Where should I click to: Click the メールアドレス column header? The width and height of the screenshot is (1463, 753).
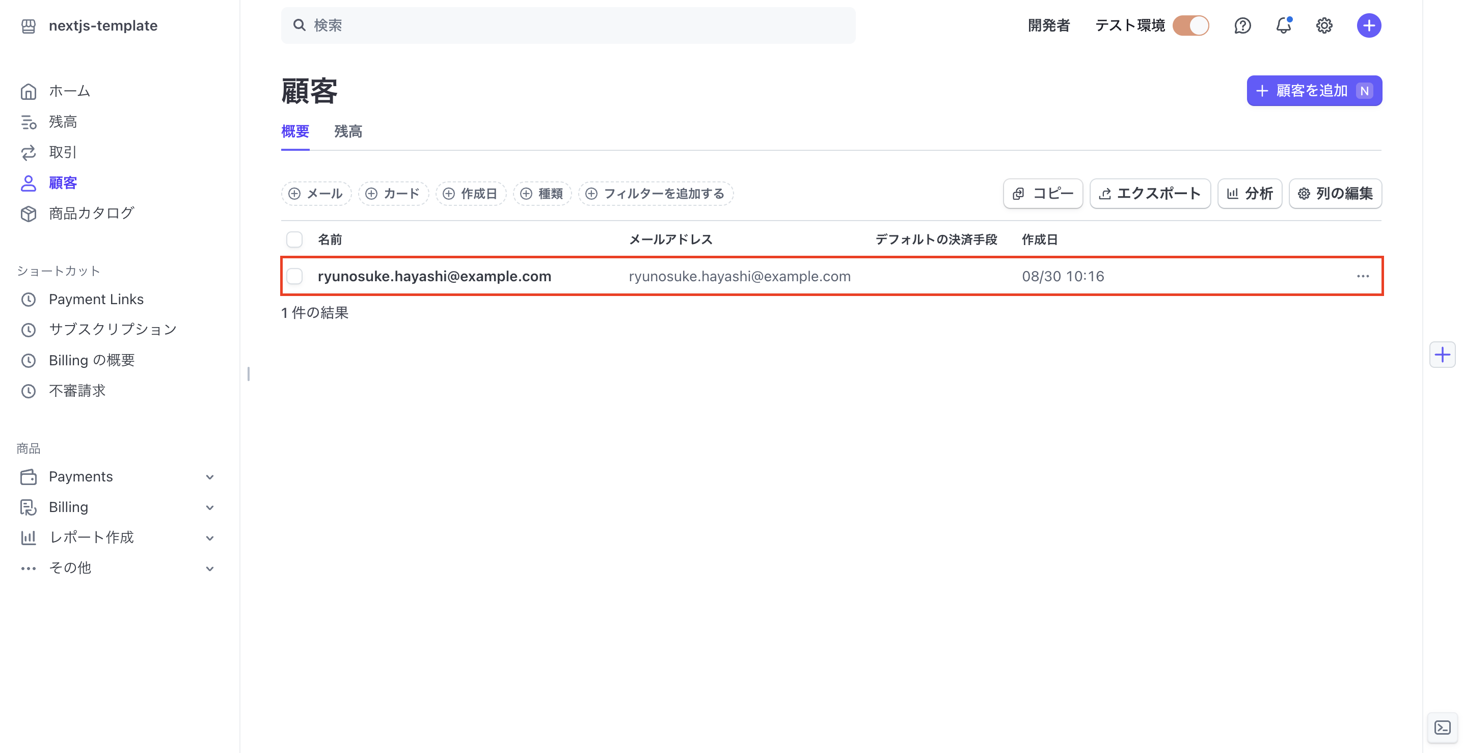click(x=670, y=239)
